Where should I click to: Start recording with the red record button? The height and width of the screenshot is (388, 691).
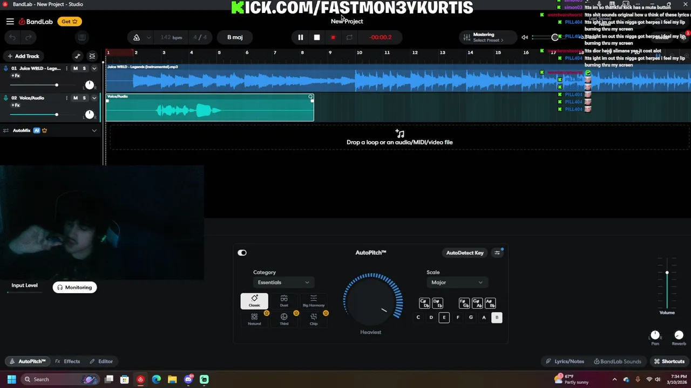[x=333, y=37]
